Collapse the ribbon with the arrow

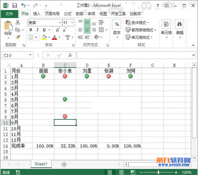tap(193, 45)
